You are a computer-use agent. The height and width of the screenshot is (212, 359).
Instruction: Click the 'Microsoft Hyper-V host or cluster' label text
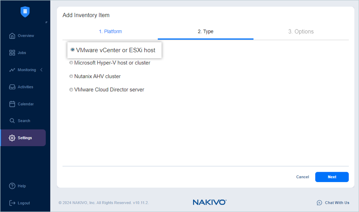tap(112, 63)
